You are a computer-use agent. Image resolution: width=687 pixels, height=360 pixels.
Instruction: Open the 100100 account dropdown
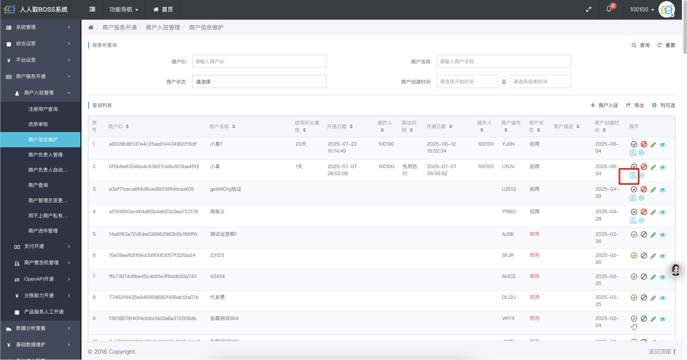tap(642, 10)
